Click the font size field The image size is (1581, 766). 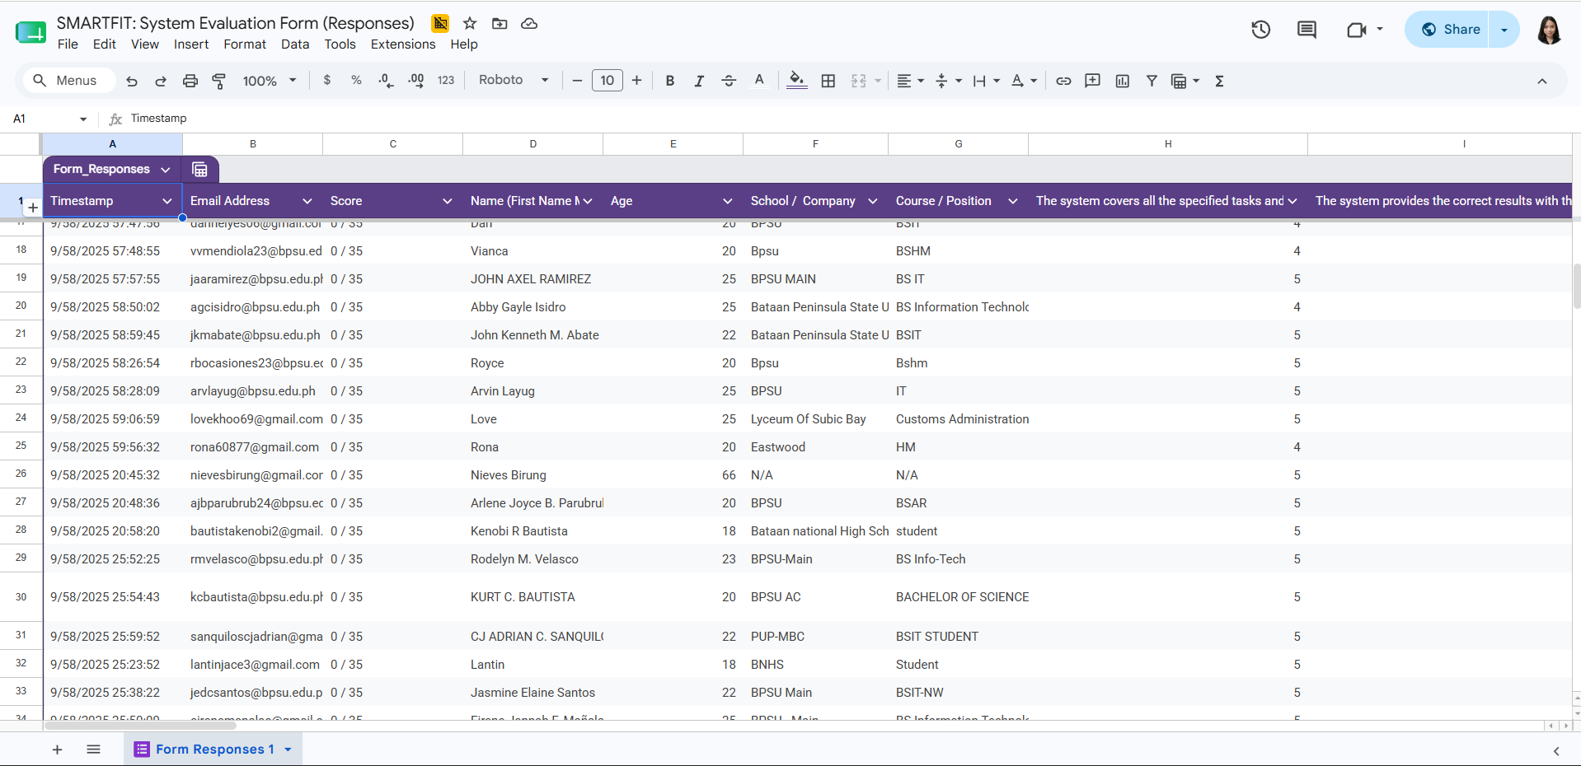tap(608, 80)
